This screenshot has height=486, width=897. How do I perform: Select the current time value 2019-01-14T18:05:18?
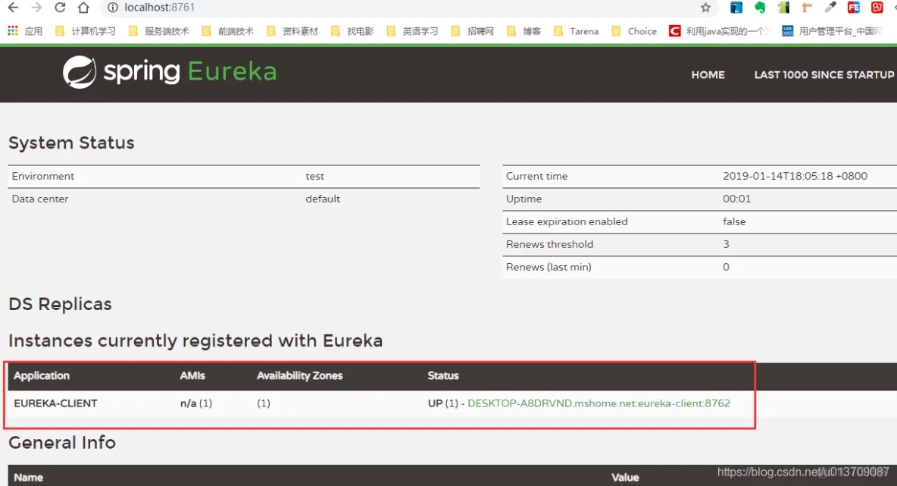coord(795,177)
